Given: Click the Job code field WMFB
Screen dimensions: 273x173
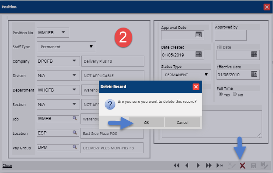Looking at the screenshot, I should pos(58,119).
